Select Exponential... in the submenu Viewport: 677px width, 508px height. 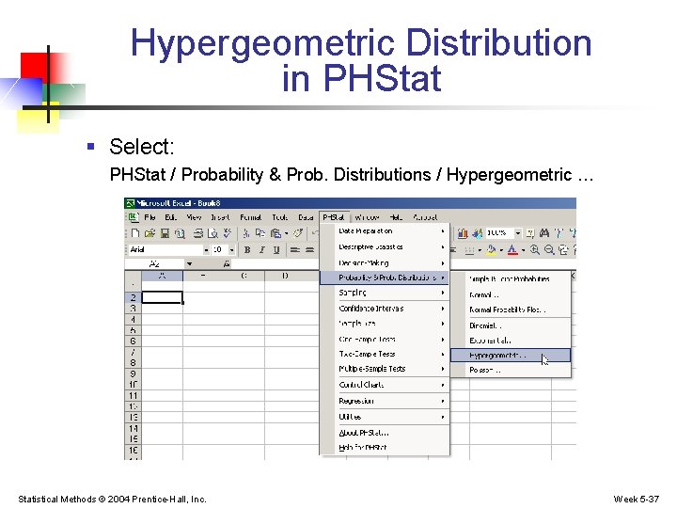point(511,341)
